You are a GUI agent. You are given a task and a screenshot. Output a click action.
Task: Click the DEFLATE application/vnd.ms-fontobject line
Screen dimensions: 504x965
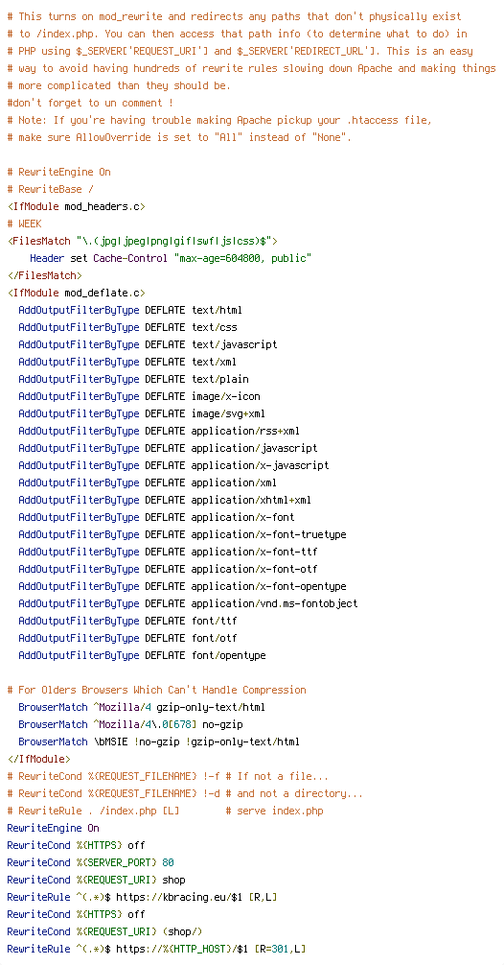click(188, 603)
